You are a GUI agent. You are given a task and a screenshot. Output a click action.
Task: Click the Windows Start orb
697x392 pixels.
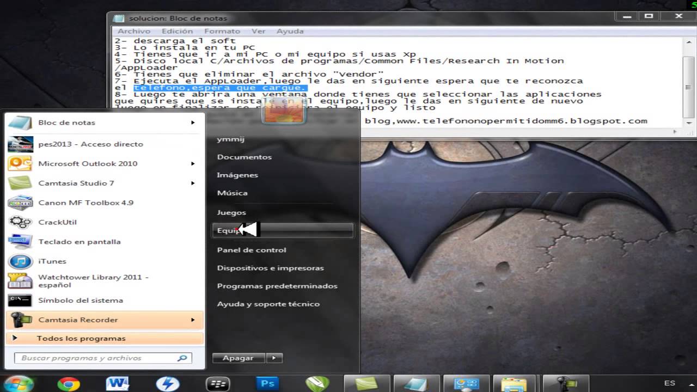(18, 383)
